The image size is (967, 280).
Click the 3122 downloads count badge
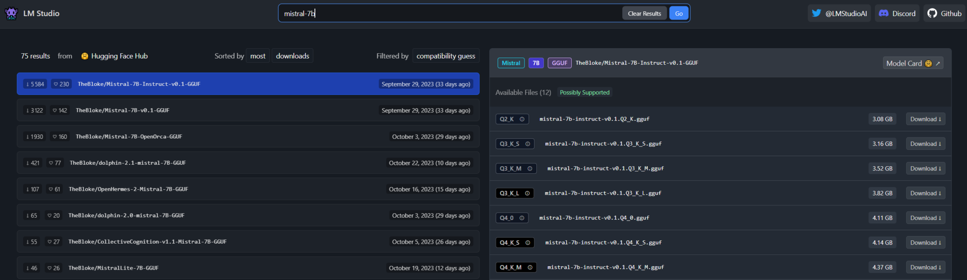pyautogui.click(x=34, y=110)
